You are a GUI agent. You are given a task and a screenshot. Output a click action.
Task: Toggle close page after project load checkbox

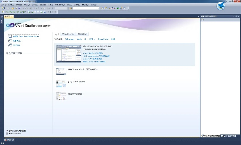coord(7,130)
